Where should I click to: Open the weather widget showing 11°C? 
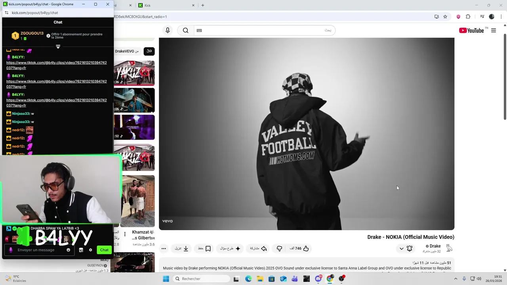click(16, 279)
